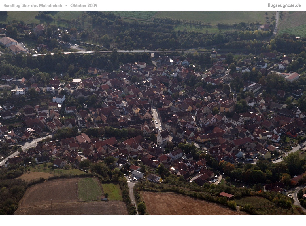Click the 'Rundflug über das Maindreieck' title
The image size is (306, 226).
click(x=33, y=5)
